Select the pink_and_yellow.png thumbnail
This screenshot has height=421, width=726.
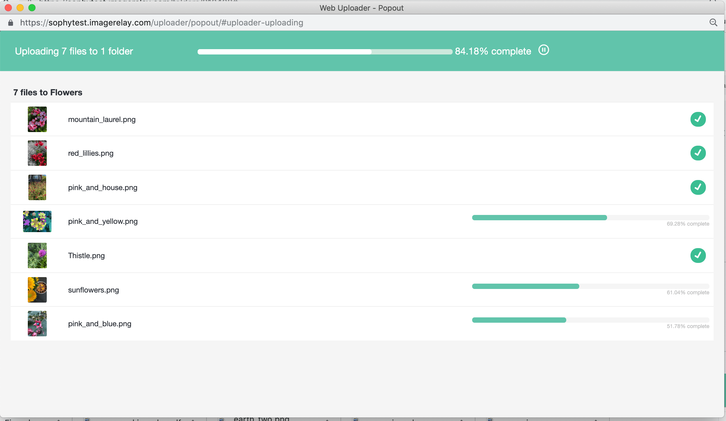(x=37, y=221)
